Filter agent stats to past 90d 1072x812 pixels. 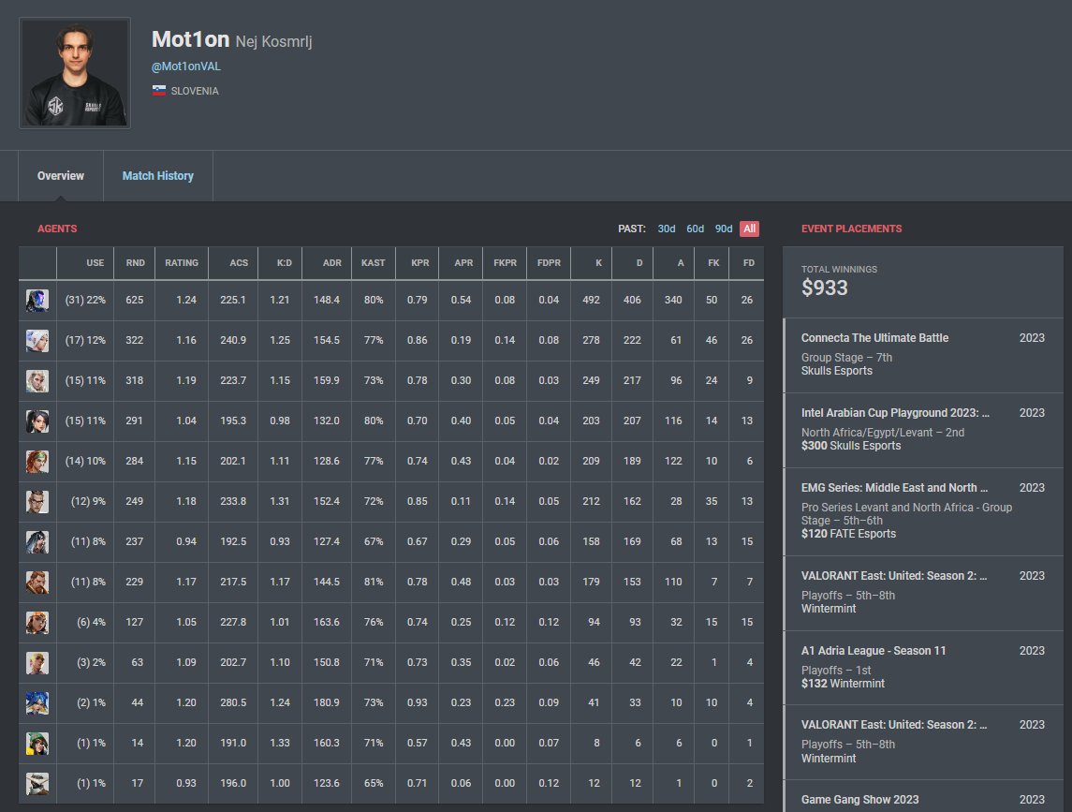724,229
